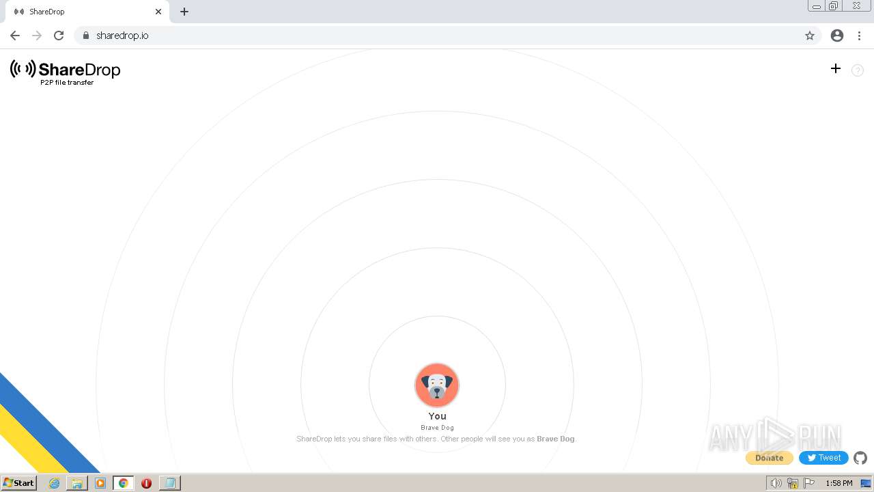
Task: Click the browser forward arrow
Action: click(x=37, y=36)
